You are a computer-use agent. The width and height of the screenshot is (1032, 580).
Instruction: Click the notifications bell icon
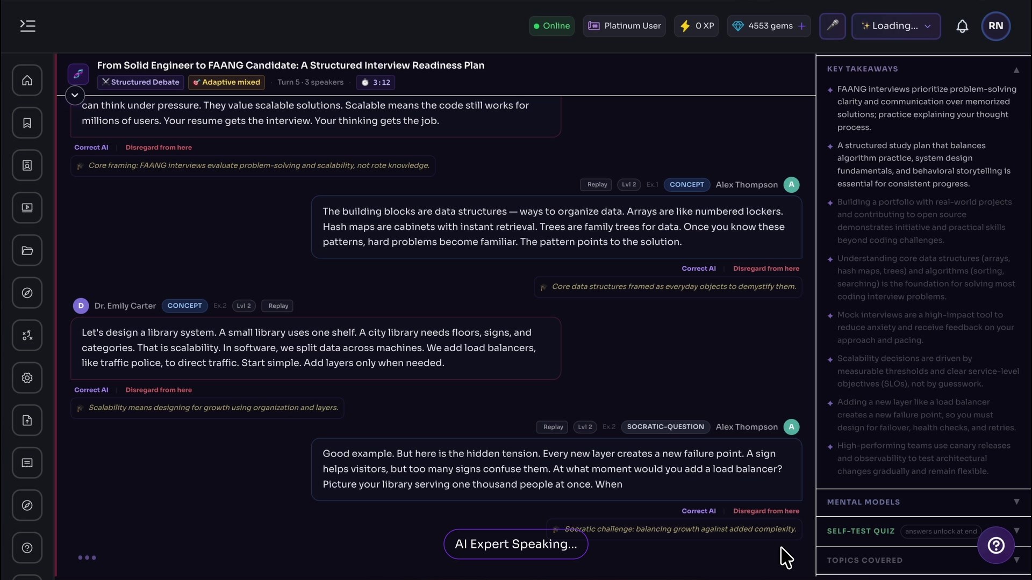(x=962, y=26)
